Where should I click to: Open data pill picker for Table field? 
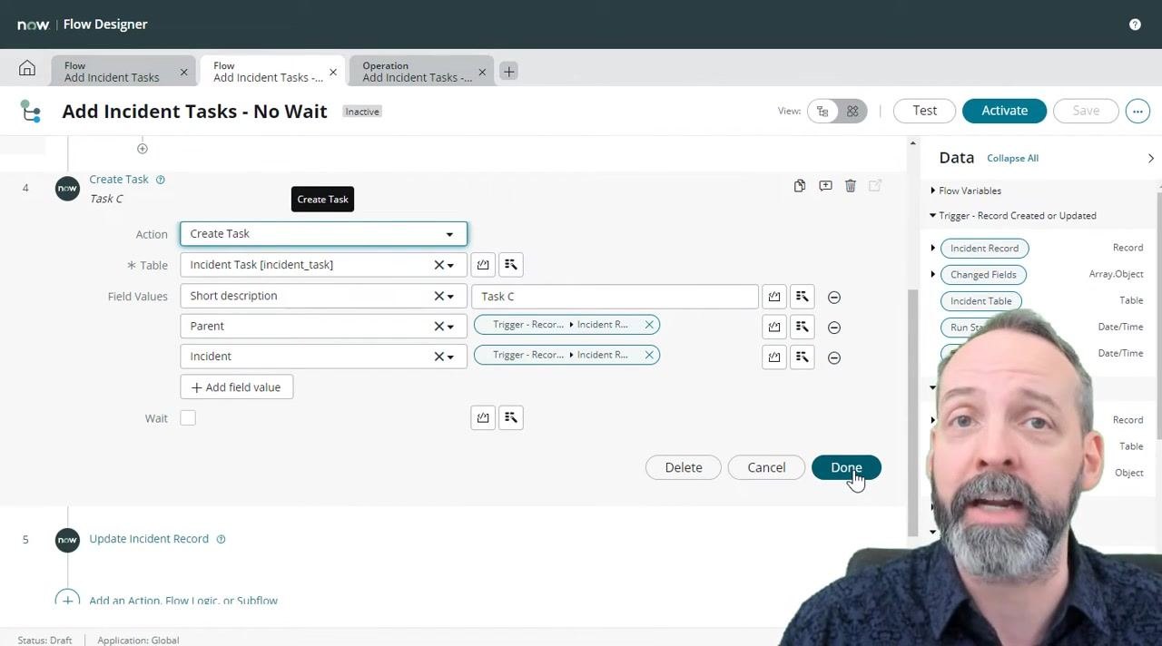pyautogui.click(x=511, y=265)
